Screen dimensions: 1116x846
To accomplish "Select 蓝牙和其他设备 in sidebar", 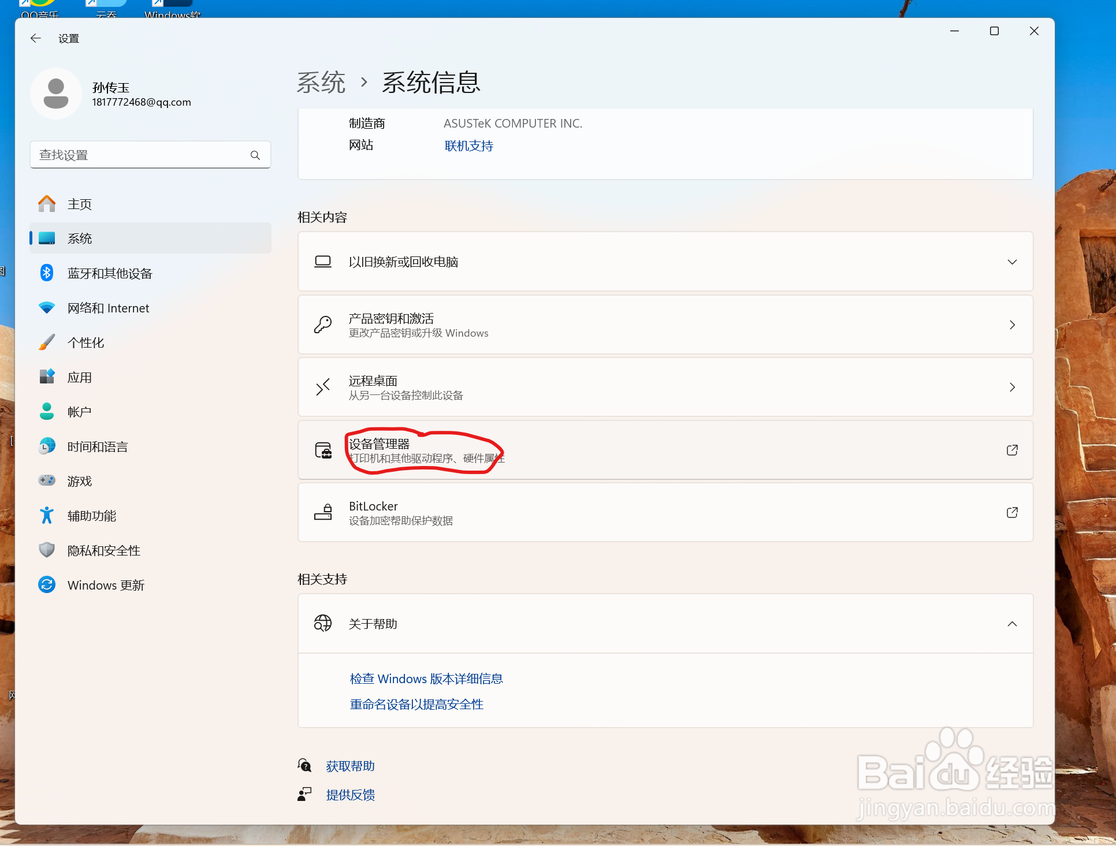I will (x=110, y=273).
